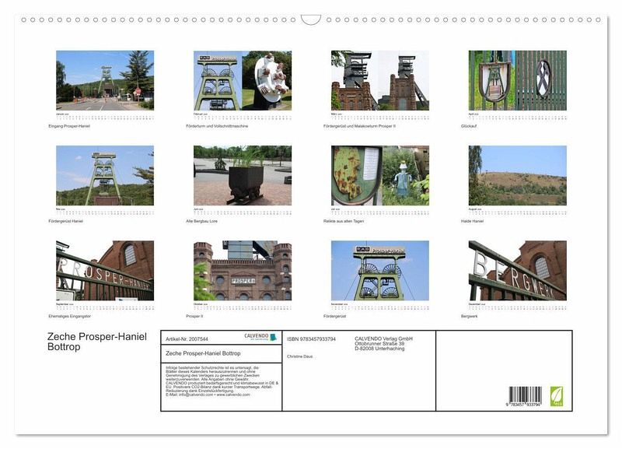622x449 pixels.
Task: Click the December date strip
Action: [518, 307]
